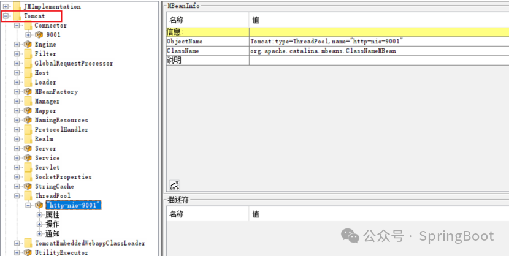Image resolution: width=509 pixels, height=256 pixels.
Task: Expand the Server tree node
Action: [17, 148]
